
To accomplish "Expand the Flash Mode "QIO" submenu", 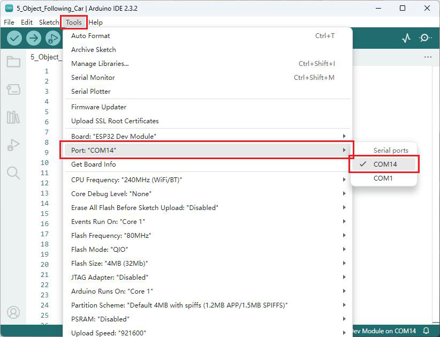I will (207, 249).
